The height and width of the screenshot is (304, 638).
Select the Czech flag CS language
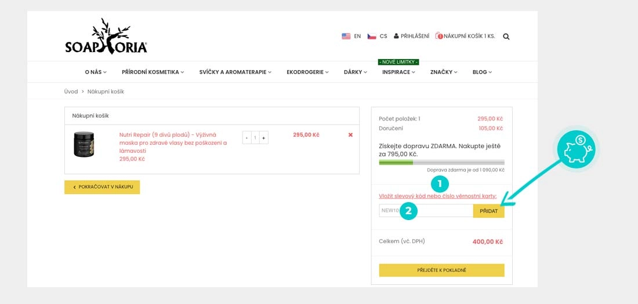tap(372, 36)
